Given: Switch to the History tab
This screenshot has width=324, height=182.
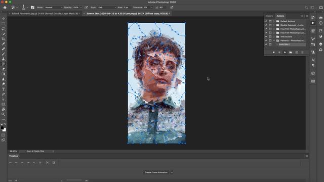Looking at the screenshot, I should tap(269, 16).
